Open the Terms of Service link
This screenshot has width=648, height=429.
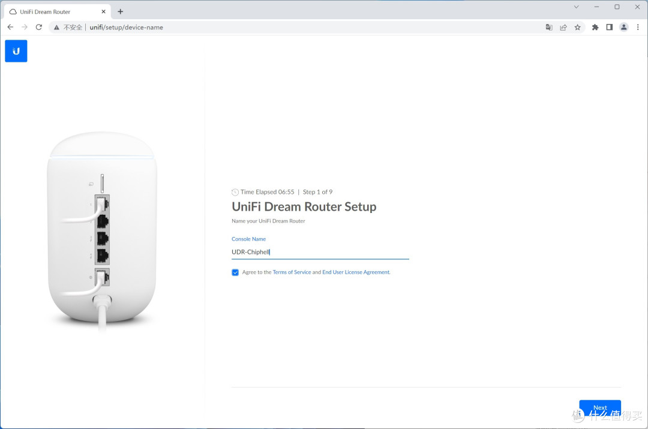tap(292, 272)
